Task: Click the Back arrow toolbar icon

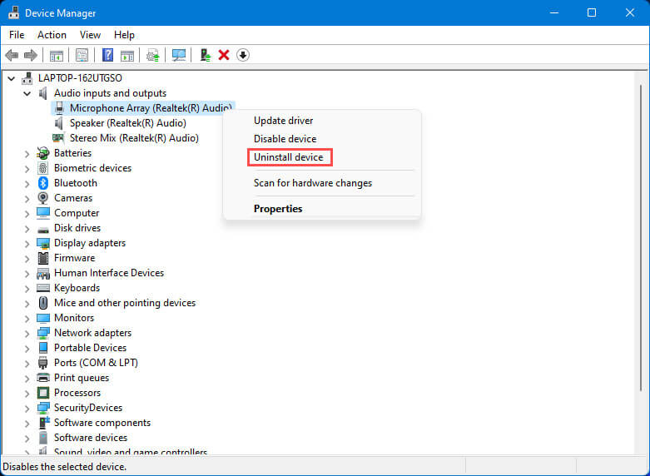Action: (12, 55)
